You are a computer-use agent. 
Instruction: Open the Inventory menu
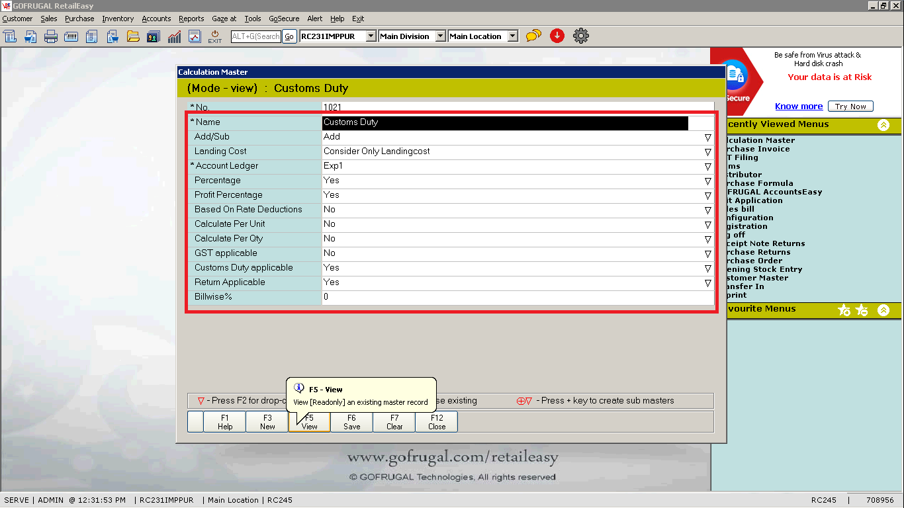118,19
